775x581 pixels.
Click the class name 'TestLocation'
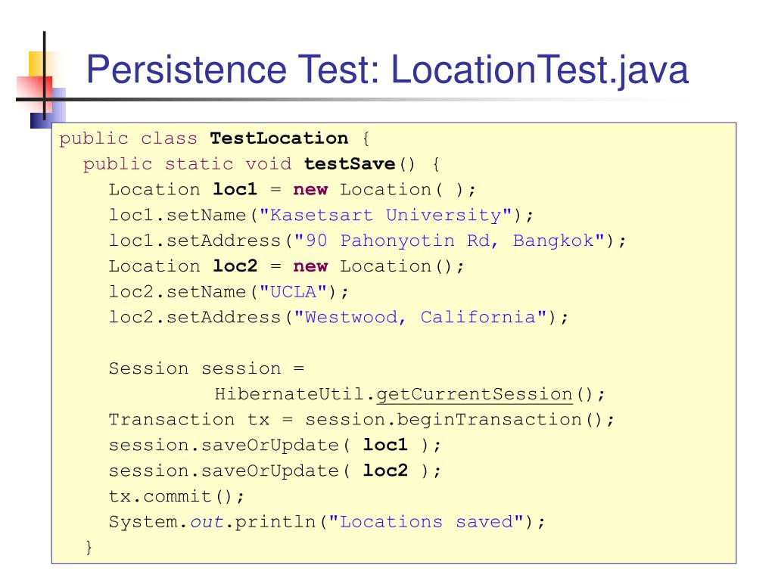click(x=279, y=138)
